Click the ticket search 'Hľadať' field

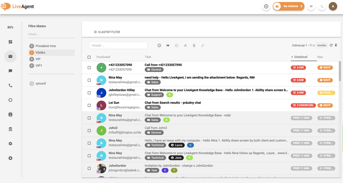point(118,46)
